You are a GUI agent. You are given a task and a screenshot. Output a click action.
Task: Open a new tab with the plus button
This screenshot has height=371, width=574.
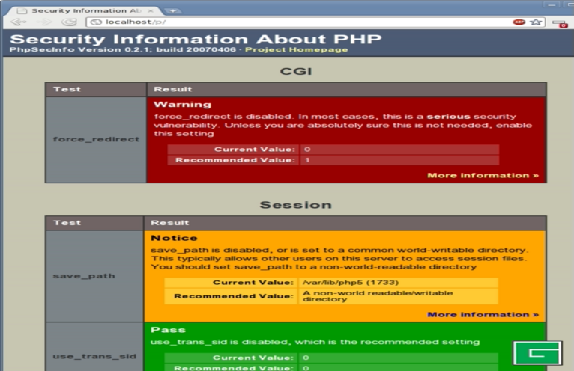pyautogui.click(x=172, y=10)
